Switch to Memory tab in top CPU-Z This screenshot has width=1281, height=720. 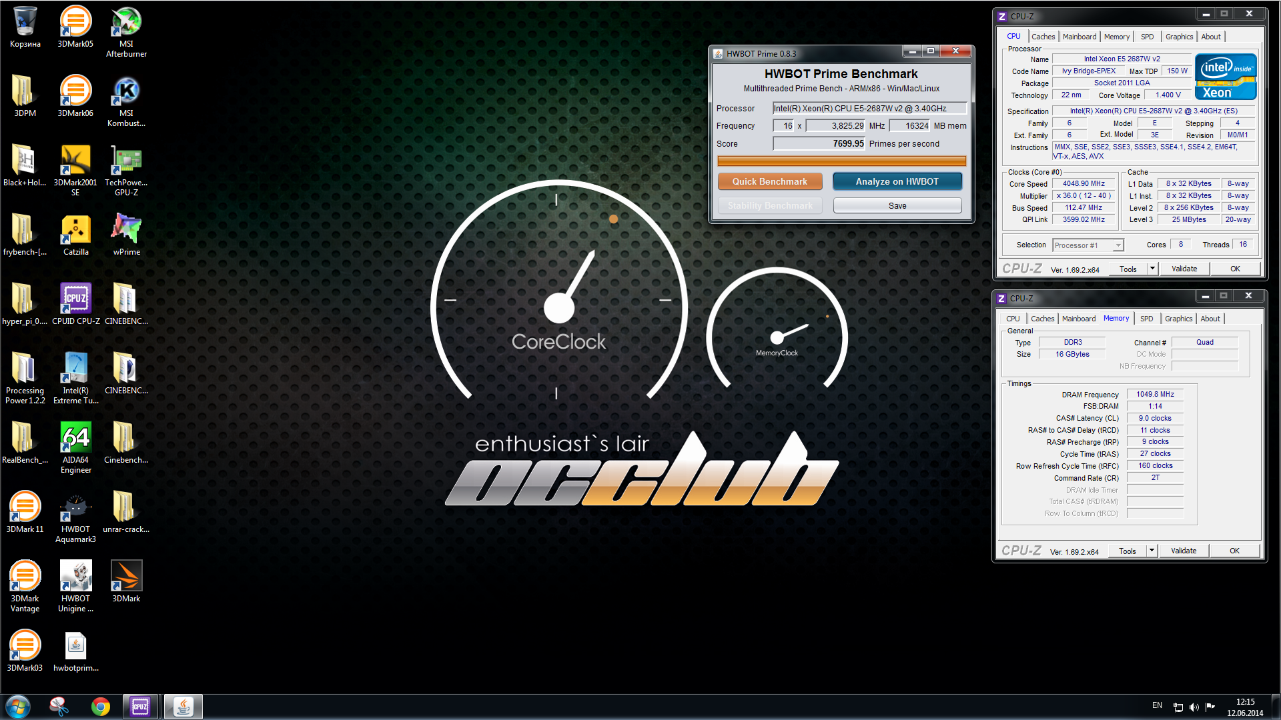(x=1117, y=37)
